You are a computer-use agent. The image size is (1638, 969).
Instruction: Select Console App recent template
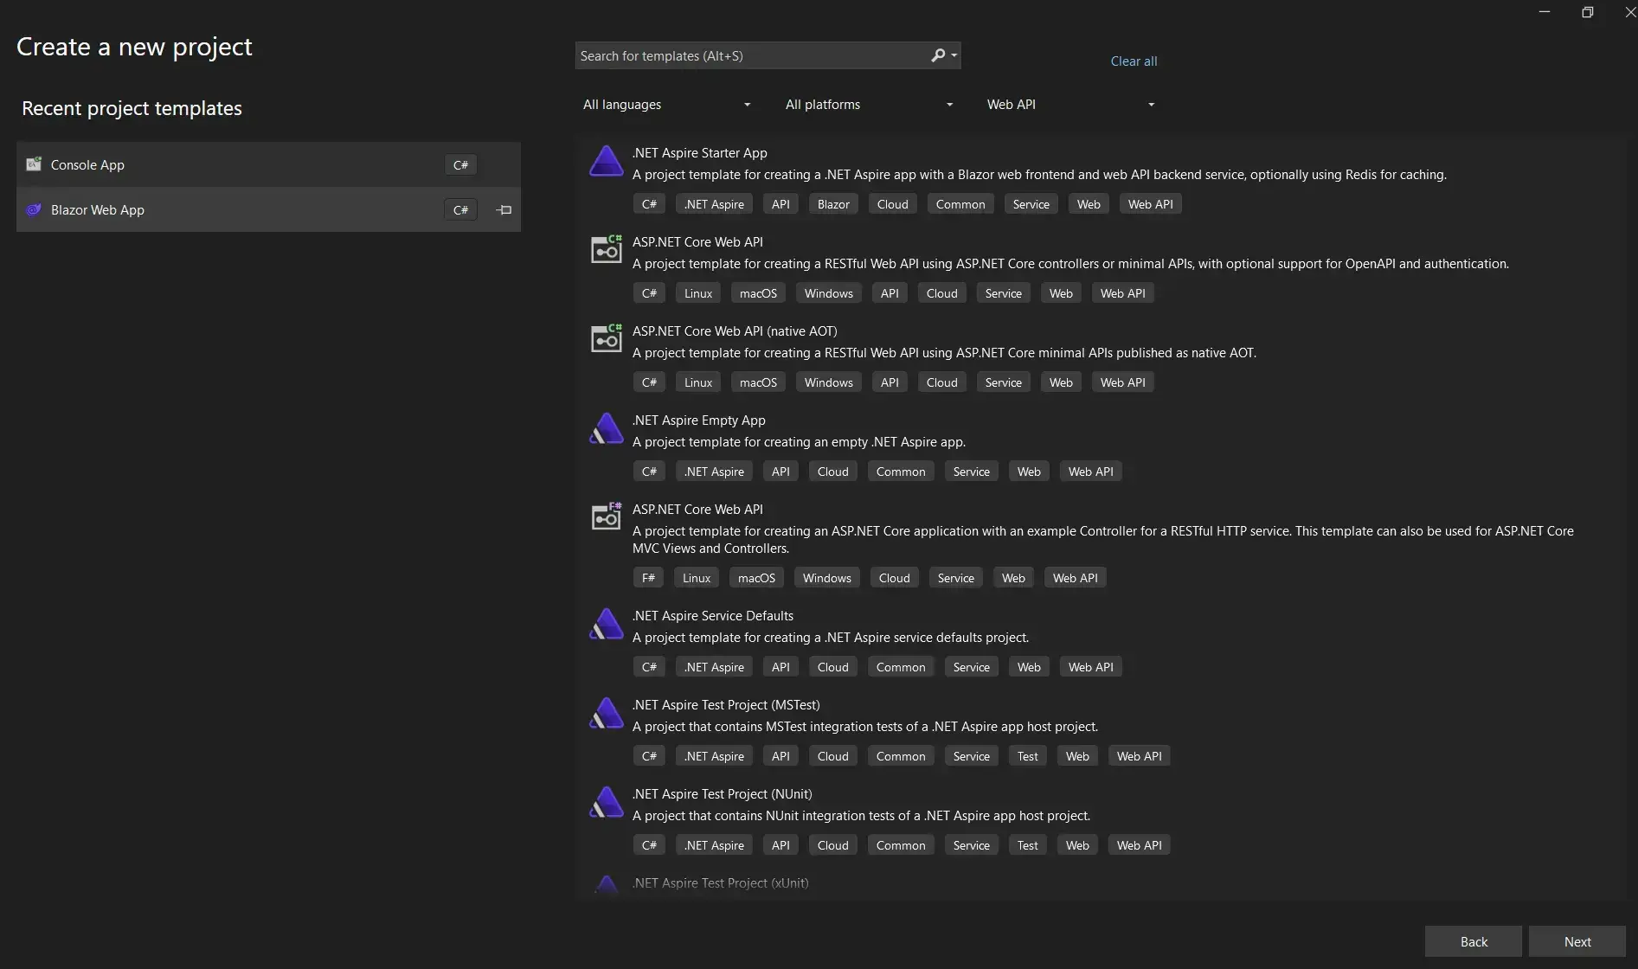pyautogui.click(x=268, y=164)
